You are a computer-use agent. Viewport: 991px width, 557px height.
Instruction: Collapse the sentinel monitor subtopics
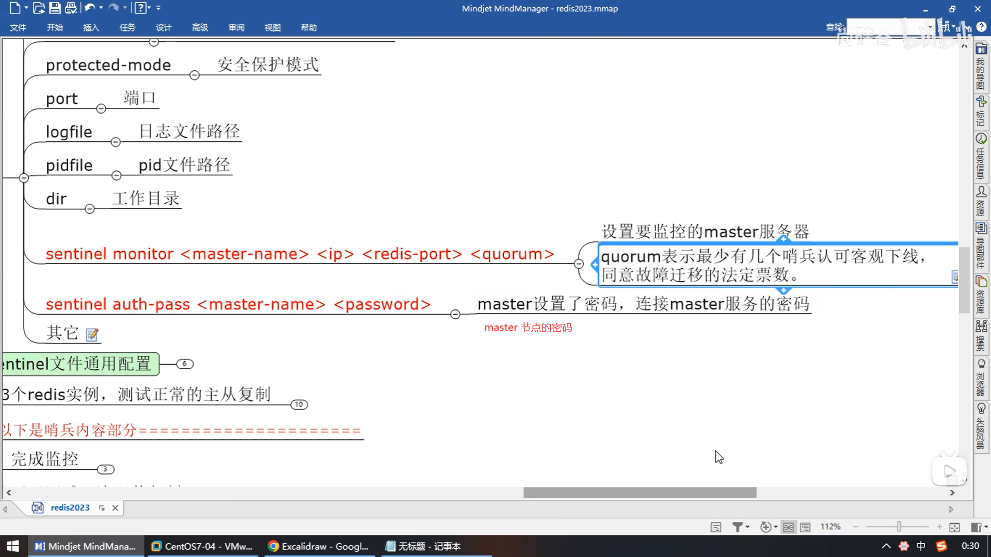579,264
